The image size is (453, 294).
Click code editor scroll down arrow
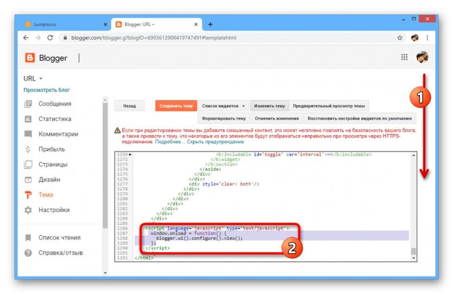coord(413,258)
